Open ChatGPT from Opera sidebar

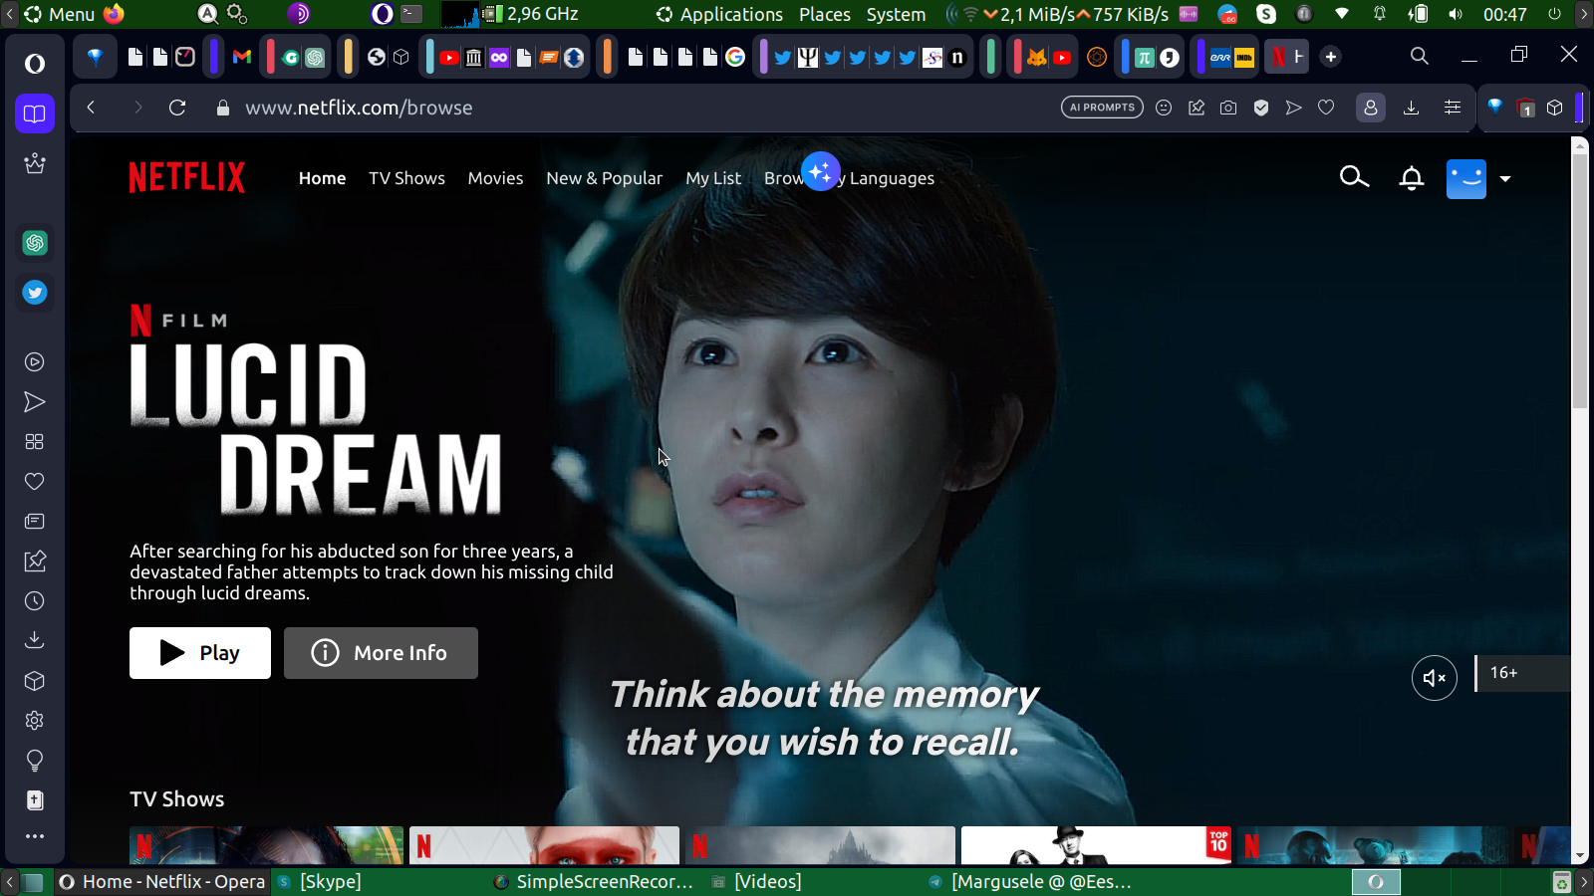35,243
